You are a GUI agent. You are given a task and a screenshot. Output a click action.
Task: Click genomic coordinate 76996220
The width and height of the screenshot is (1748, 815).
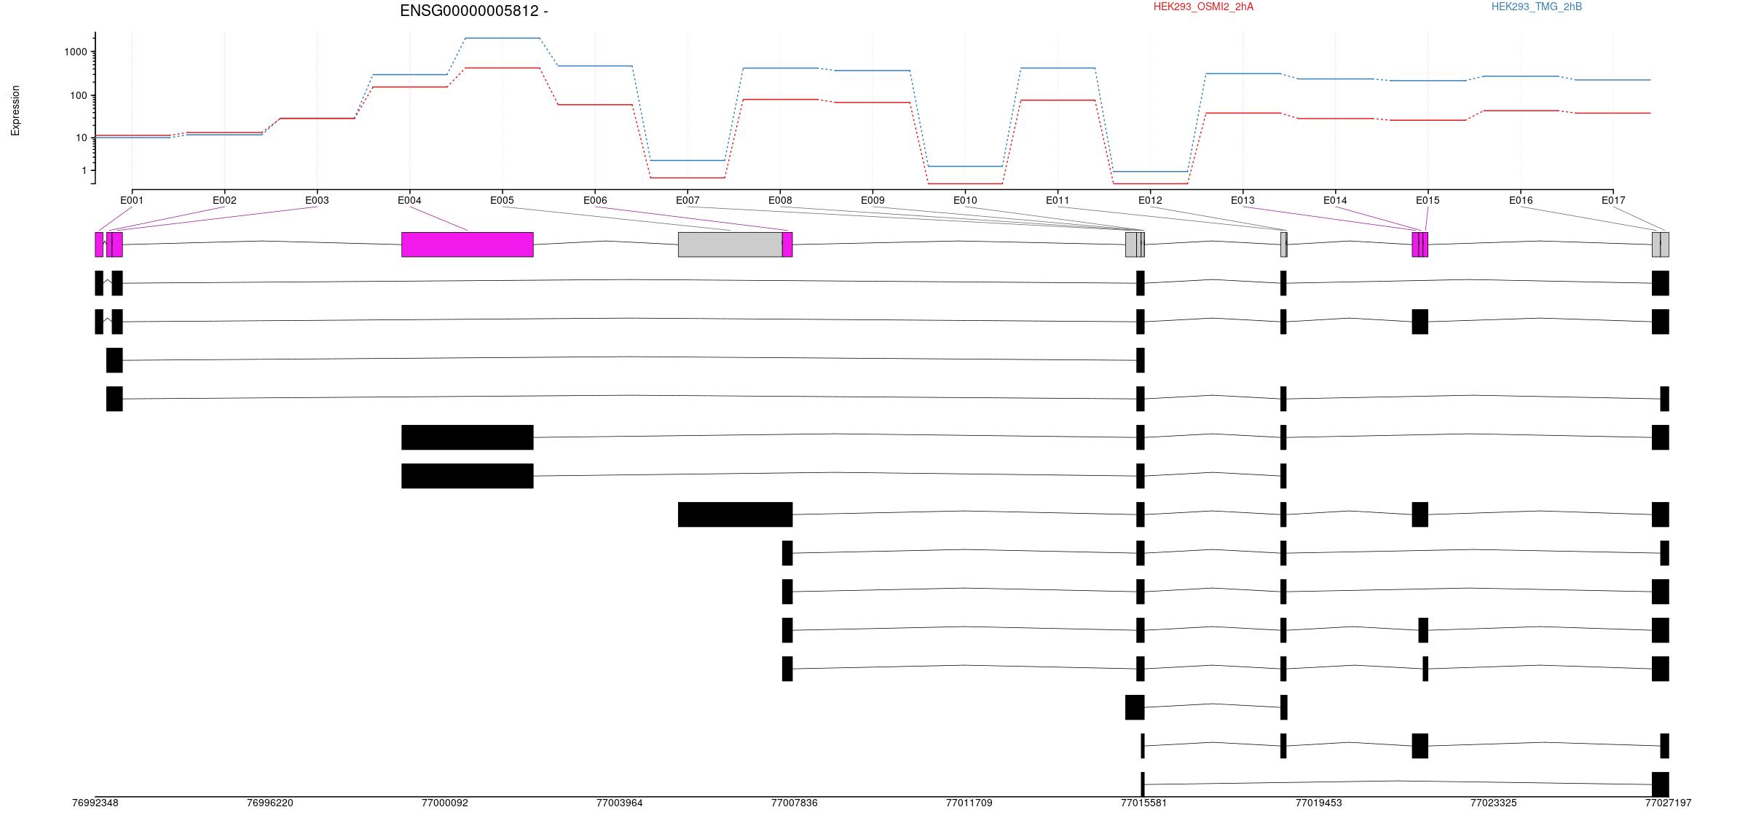point(270,803)
